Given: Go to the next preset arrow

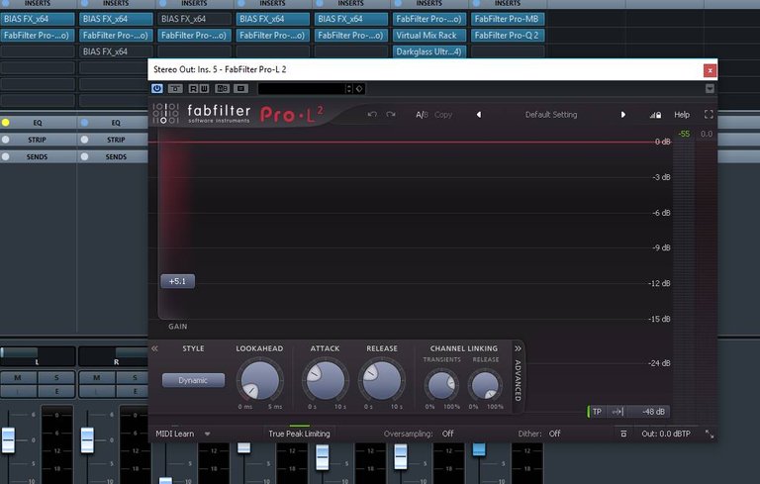Looking at the screenshot, I should [622, 115].
